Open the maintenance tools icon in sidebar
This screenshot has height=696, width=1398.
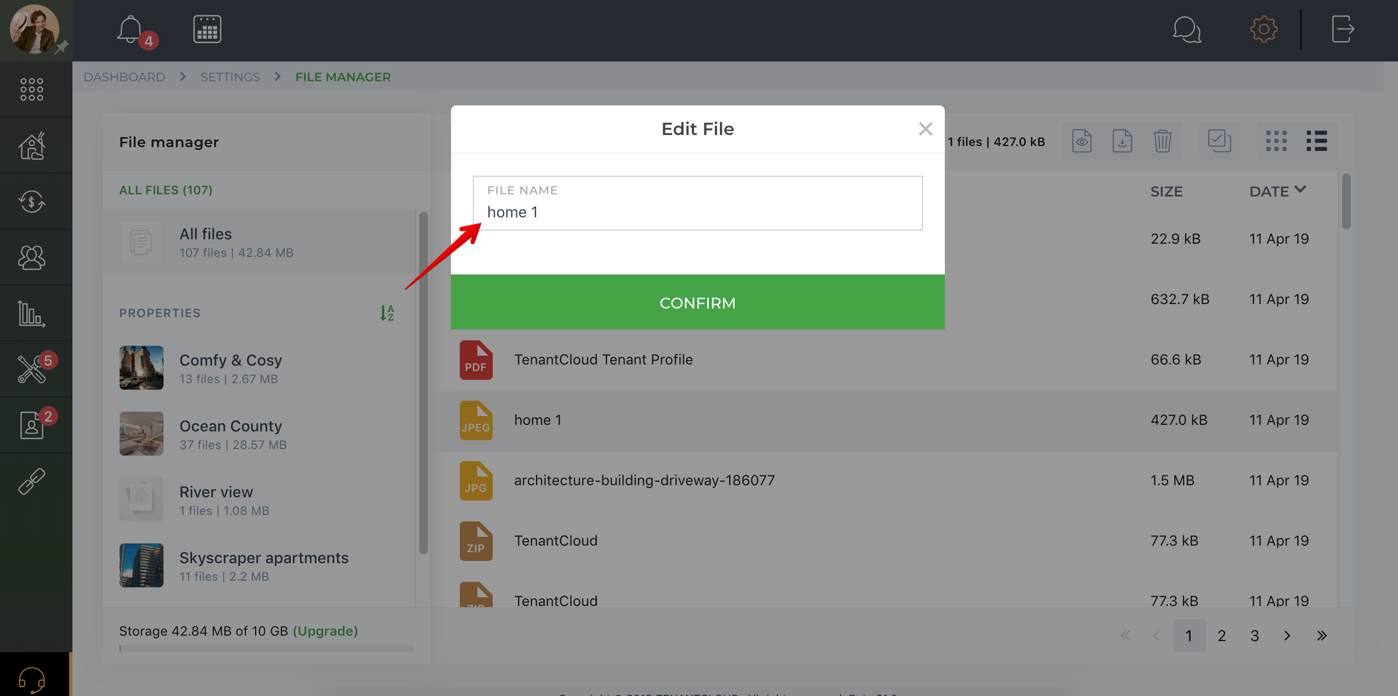click(32, 369)
